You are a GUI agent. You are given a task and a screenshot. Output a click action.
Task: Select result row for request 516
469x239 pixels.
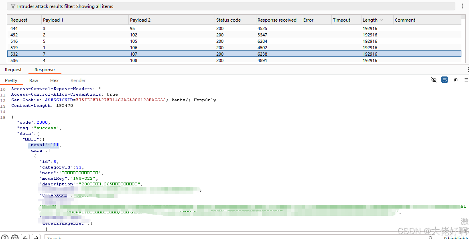point(234,41)
